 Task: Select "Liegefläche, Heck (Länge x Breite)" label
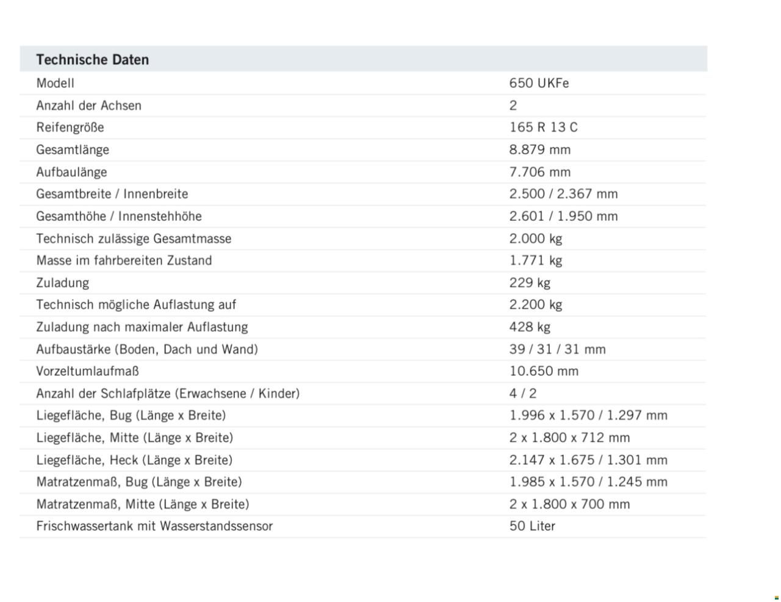click(x=134, y=460)
